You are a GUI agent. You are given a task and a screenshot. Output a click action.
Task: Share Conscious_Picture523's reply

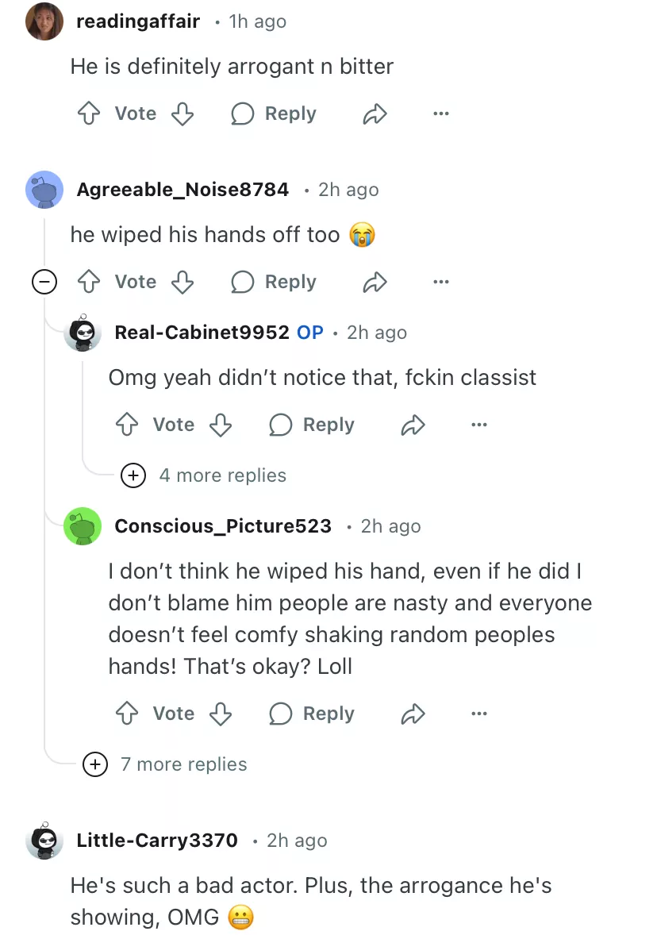413,714
